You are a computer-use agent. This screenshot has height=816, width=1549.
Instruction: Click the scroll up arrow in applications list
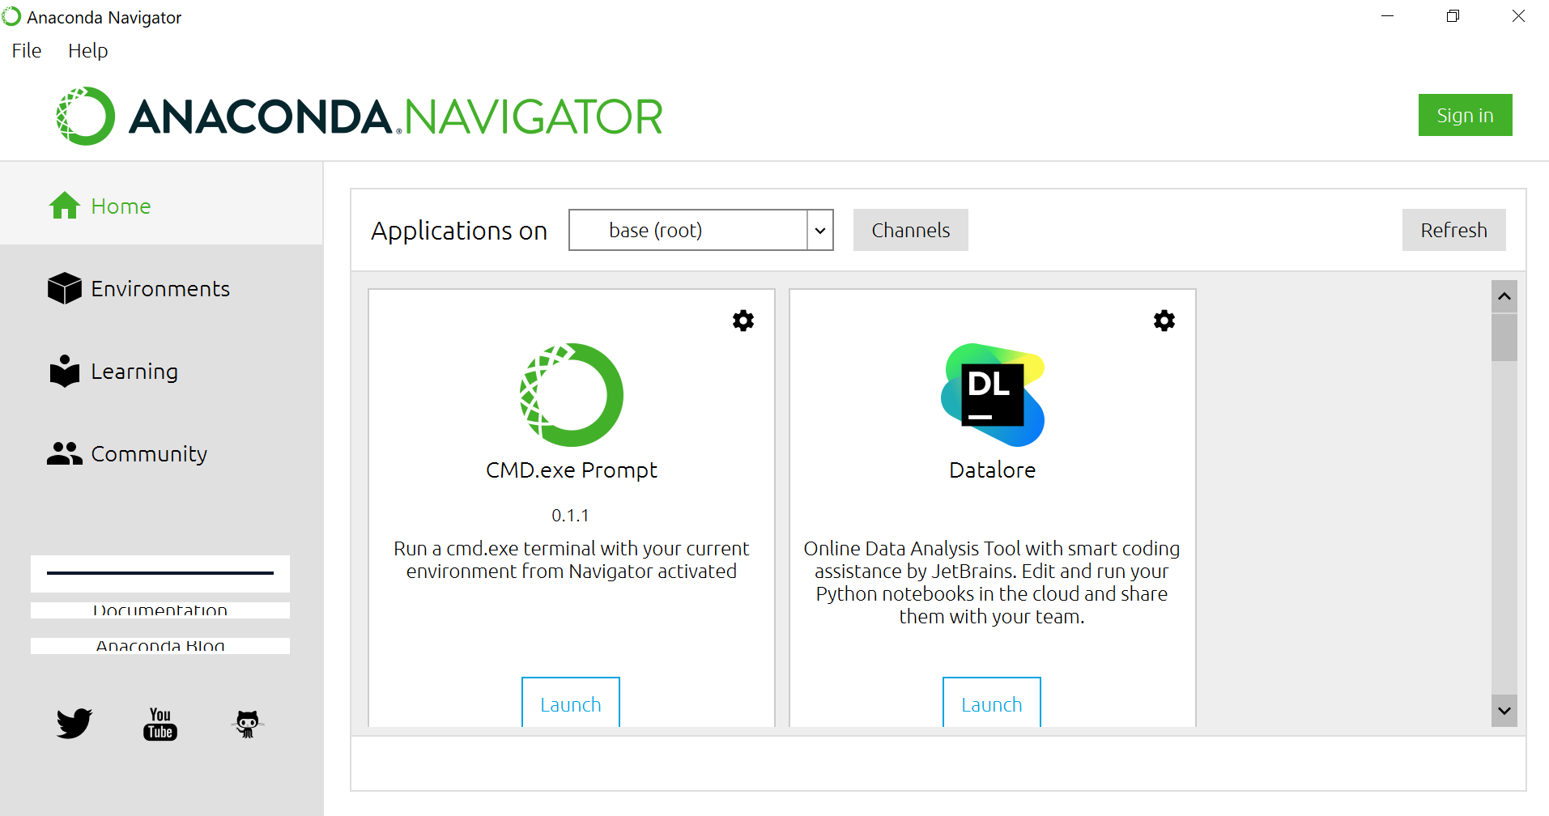click(1504, 296)
